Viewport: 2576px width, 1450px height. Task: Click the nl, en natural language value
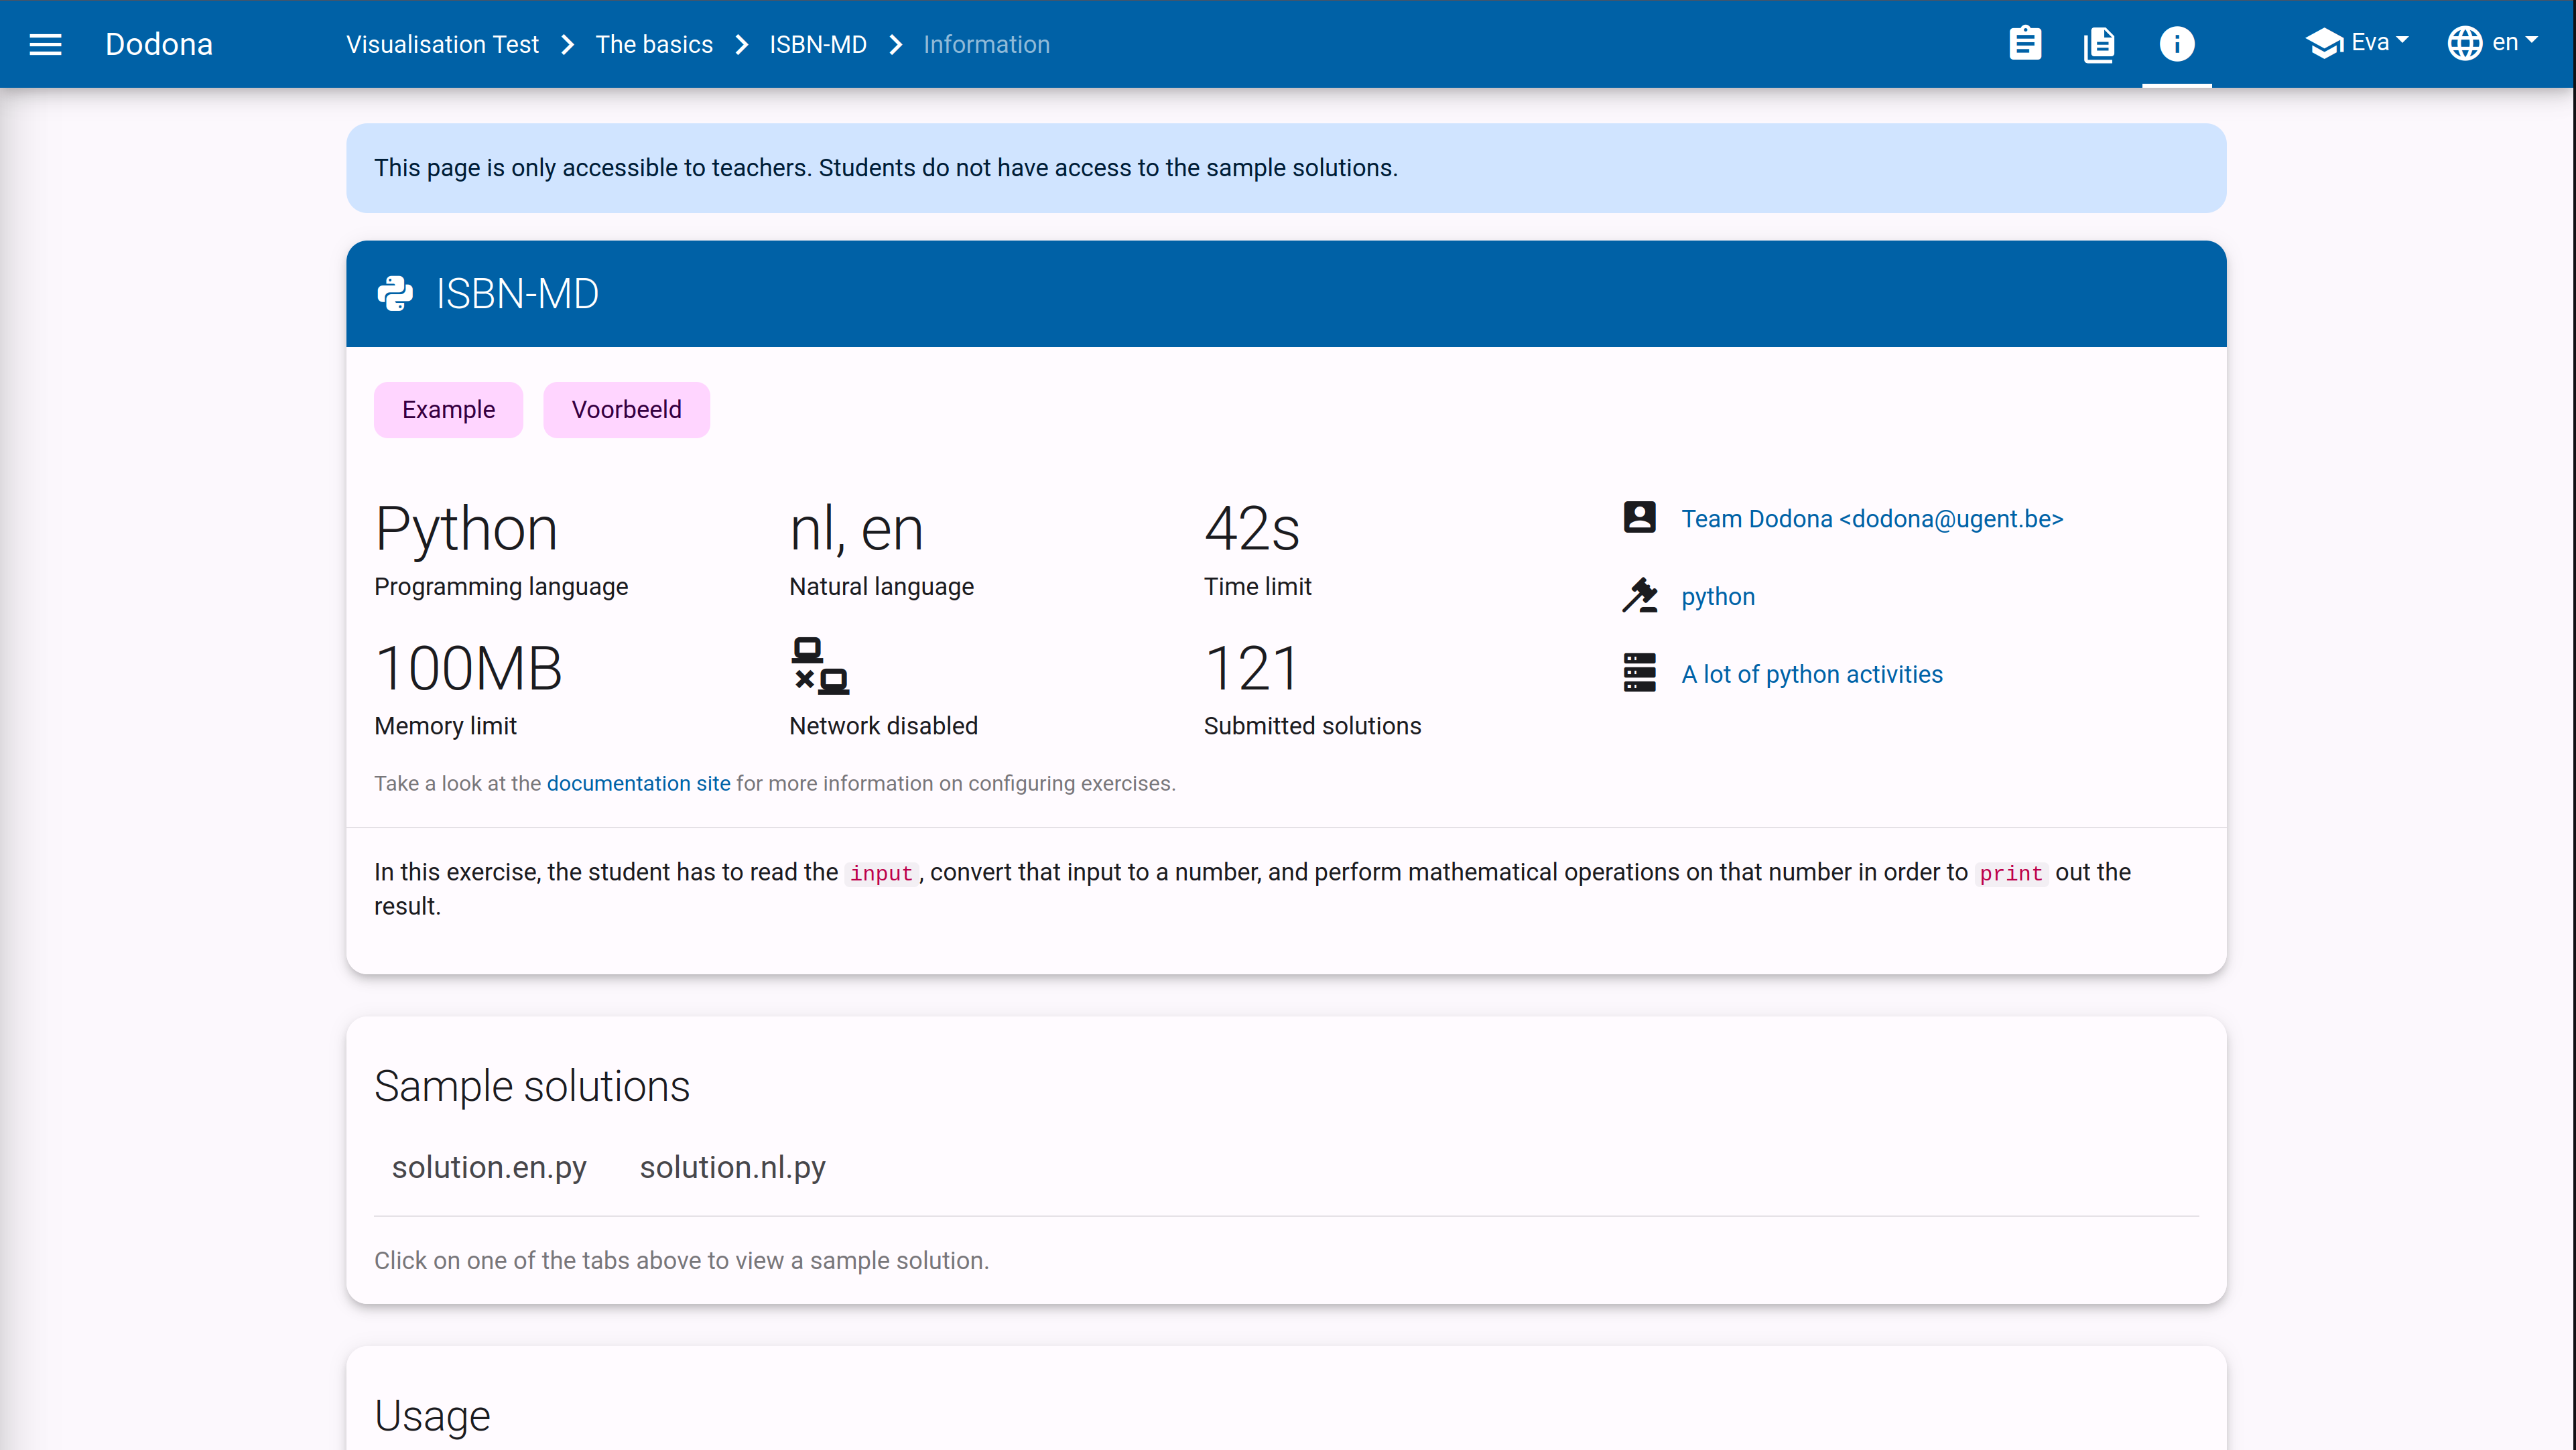856,528
